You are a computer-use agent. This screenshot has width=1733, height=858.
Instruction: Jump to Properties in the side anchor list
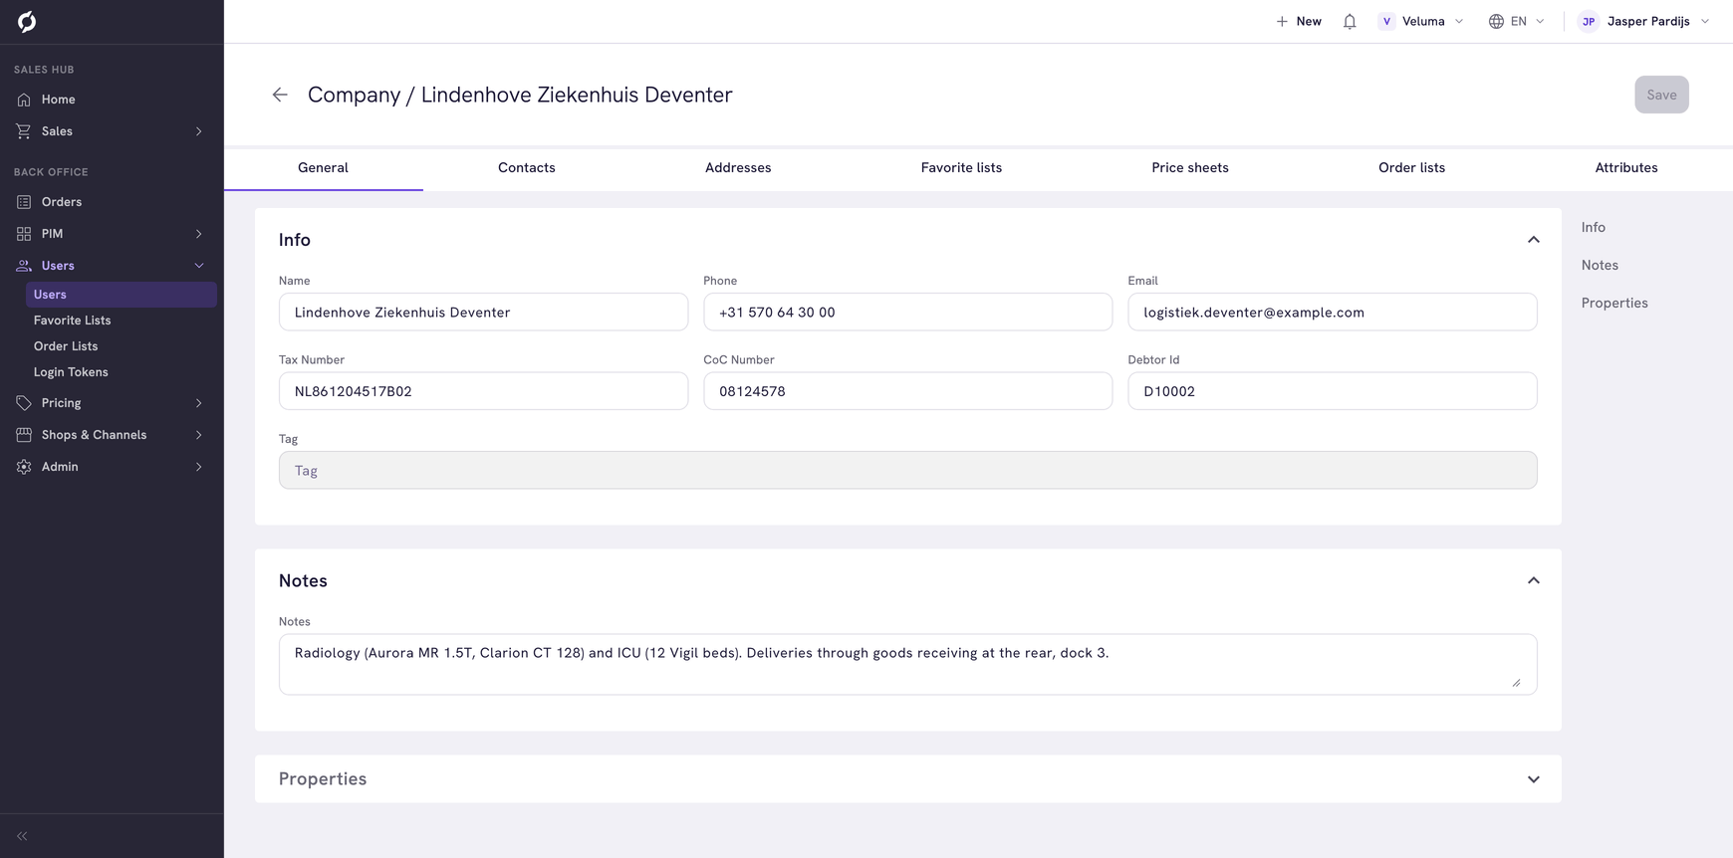(x=1614, y=304)
